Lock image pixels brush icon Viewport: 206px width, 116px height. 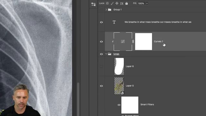[x=112, y=4]
